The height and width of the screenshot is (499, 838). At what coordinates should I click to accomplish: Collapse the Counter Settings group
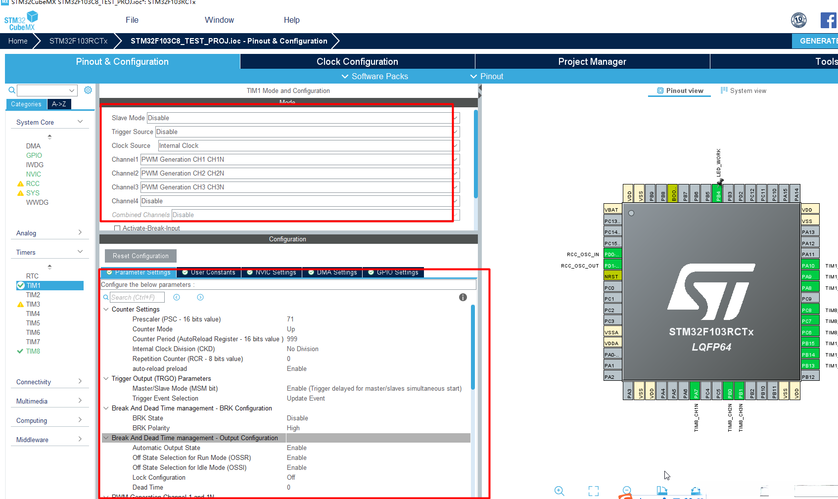[106, 309]
